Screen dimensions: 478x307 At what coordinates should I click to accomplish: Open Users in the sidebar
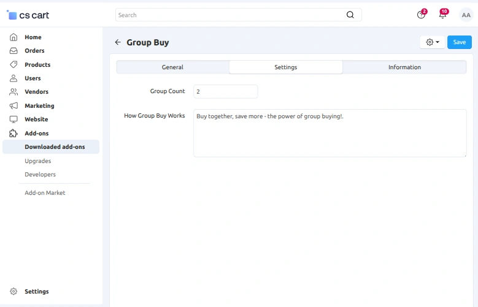tap(33, 78)
